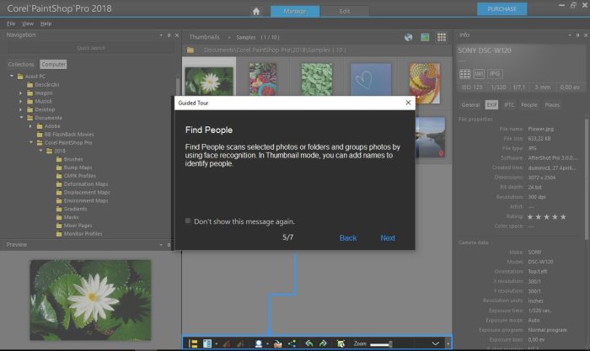Image resolution: width=590 pixels, height=351 pixels.
Task: Expand the Muzică folder
Action: pos(21,101)
